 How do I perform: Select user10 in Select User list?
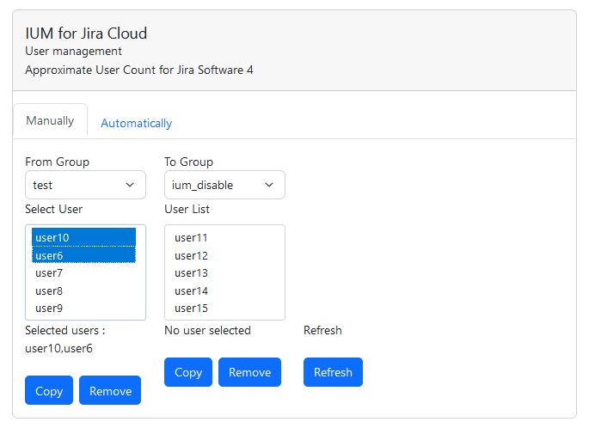click(x=83, y=237)
